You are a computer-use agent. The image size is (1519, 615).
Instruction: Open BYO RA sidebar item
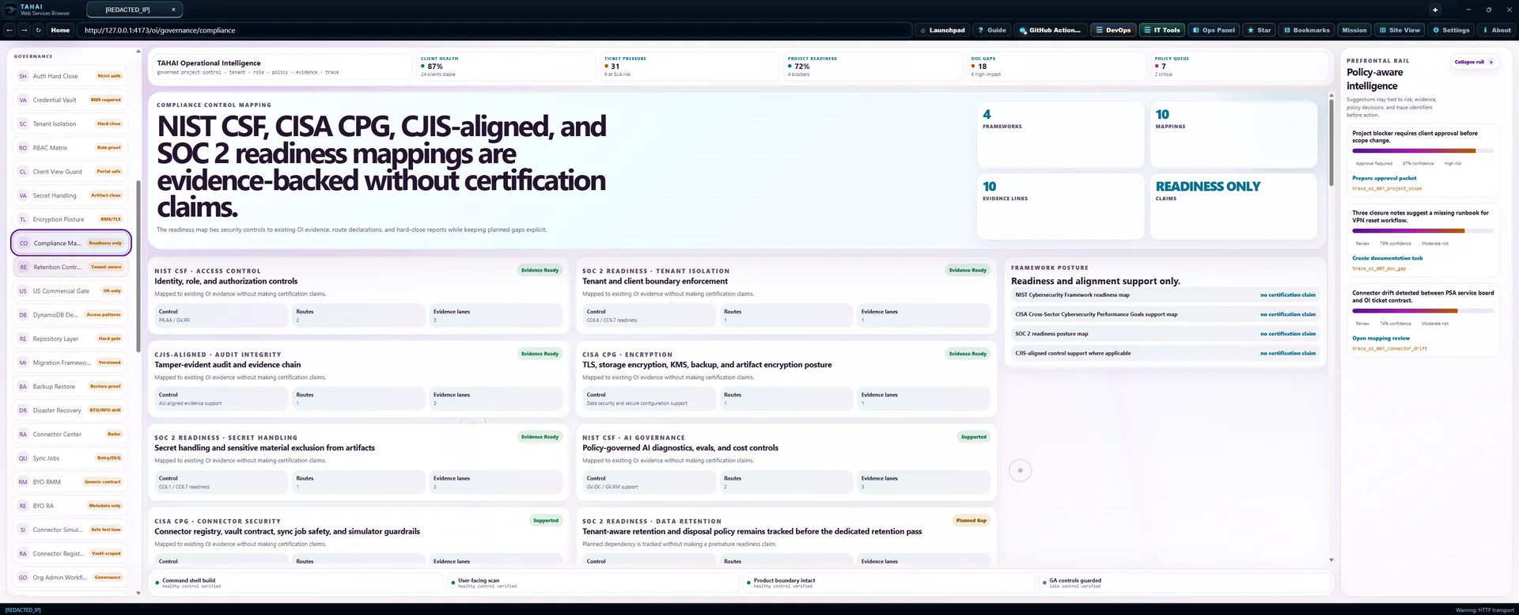[x=70, y=506]
